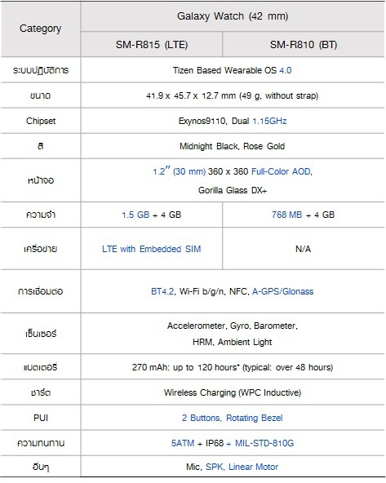386x483 pixels.
Task: Click the Gorilla Glass DX+ text
Action: coord(233,190)
